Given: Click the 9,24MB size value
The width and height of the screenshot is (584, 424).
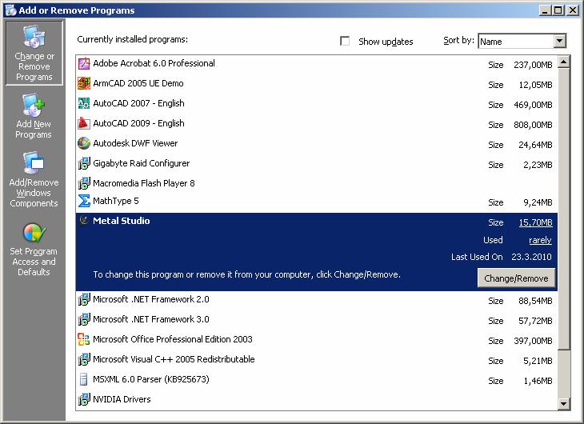Looking at the screenshot, I should tap(538, 202).
